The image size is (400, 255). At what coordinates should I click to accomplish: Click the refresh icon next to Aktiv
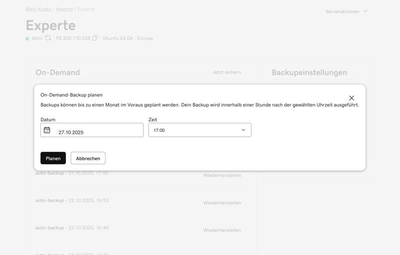tap(48, 38)
